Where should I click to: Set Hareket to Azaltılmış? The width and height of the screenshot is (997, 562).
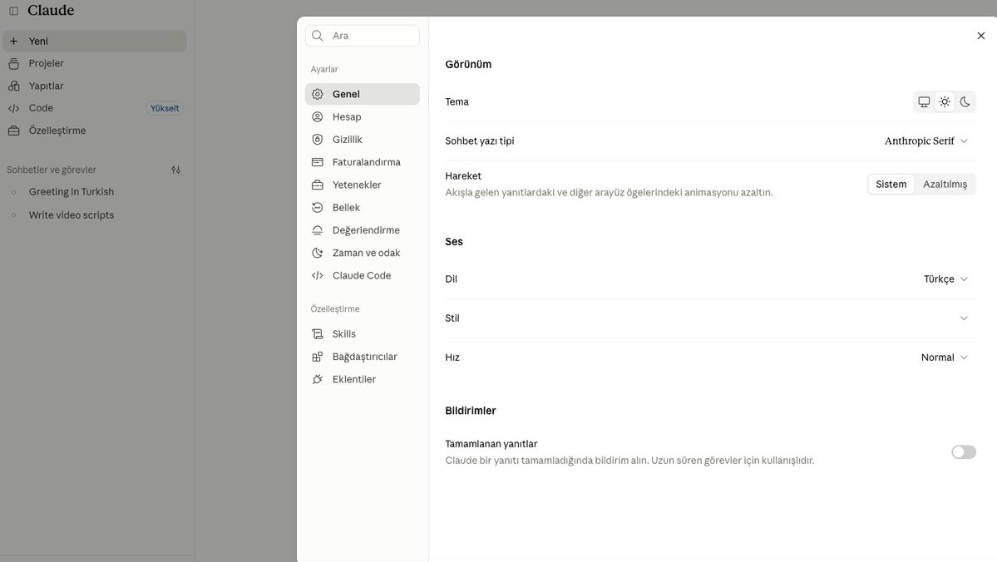pos(945,185)
